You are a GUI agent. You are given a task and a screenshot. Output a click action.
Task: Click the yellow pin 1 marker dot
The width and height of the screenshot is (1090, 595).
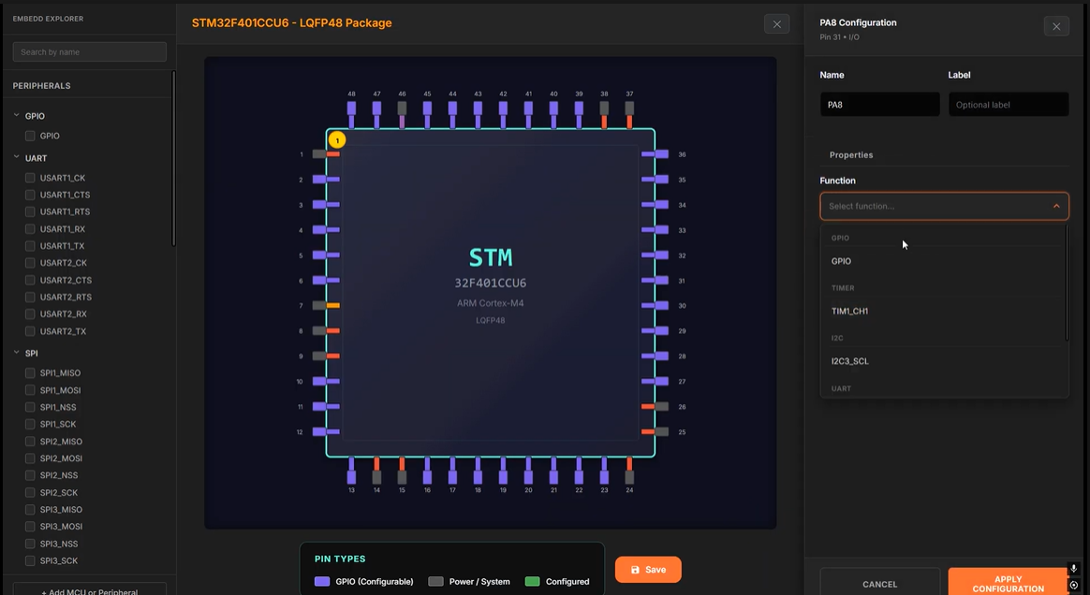[337, 140]
